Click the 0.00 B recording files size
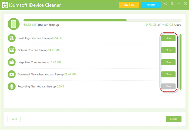The image size is (189, 130). point(60,86)
